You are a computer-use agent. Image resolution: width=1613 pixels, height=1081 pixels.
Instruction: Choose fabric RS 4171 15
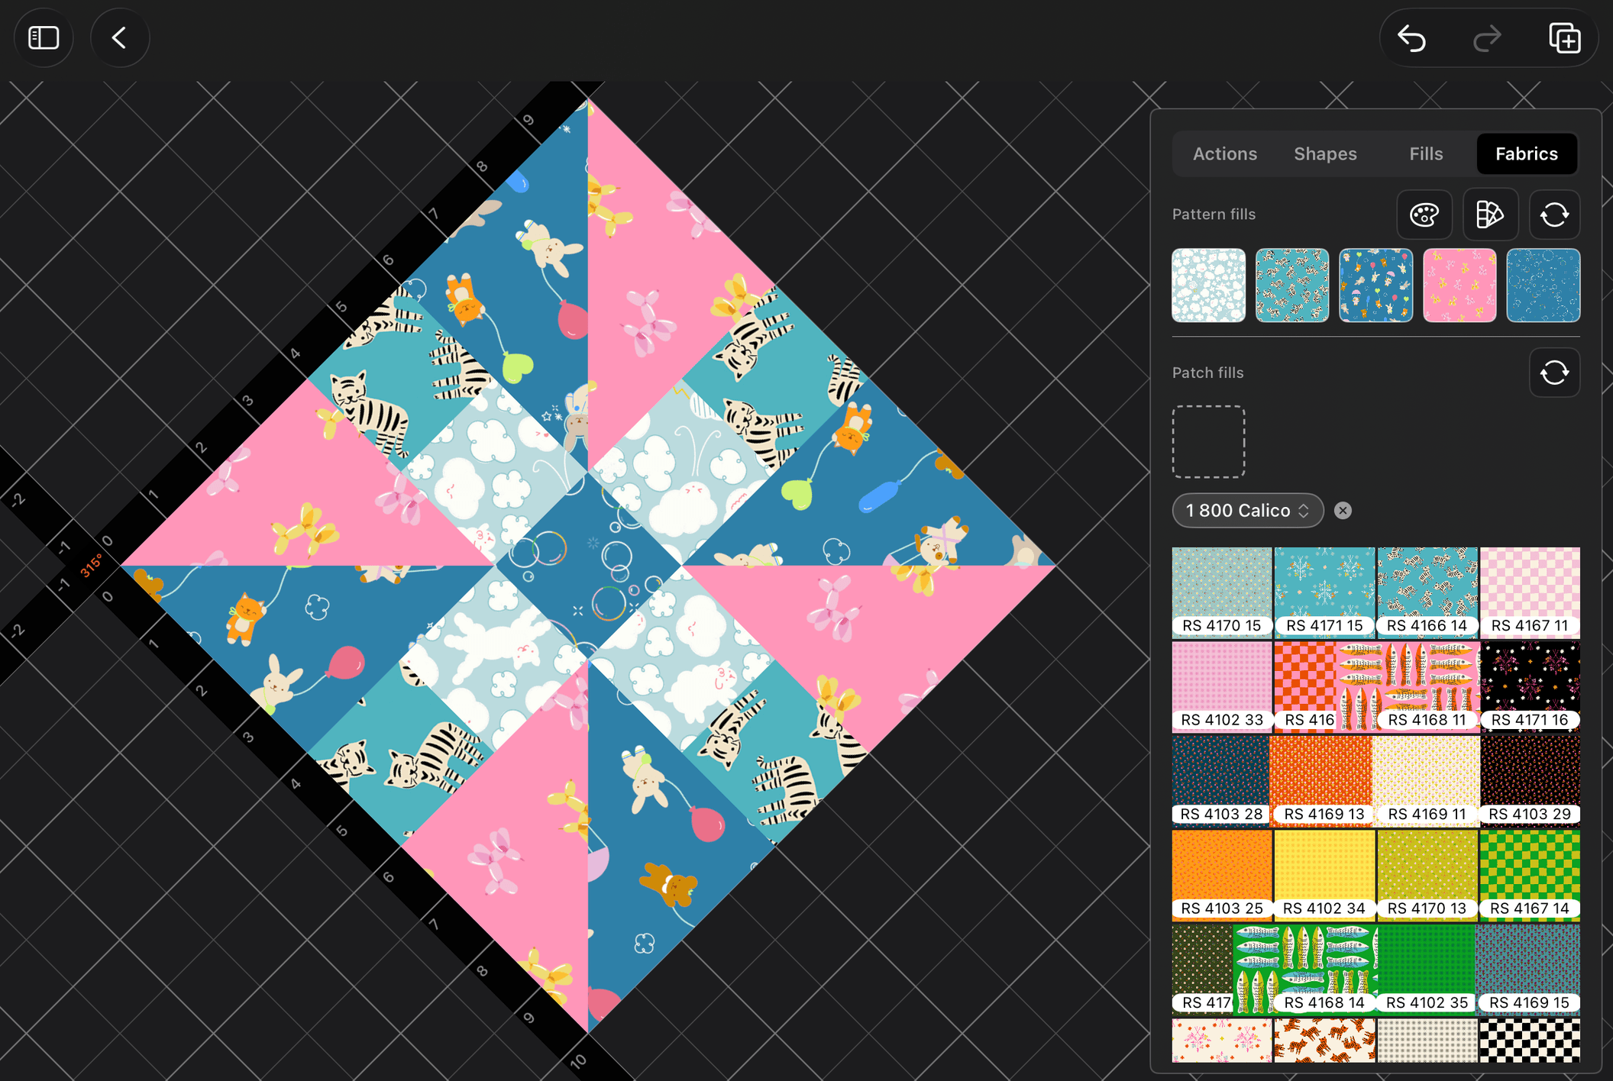[x=1324, y=592]
